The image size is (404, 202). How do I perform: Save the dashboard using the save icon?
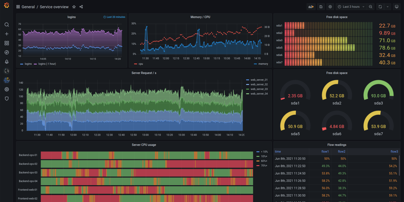(x=321, y=6)
